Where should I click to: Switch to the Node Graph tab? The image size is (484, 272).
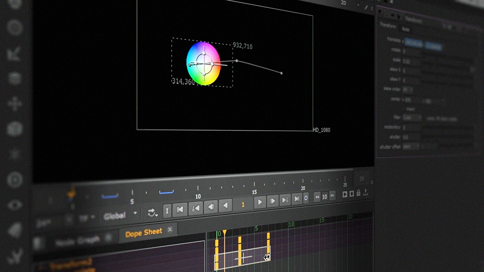[78, 240]
